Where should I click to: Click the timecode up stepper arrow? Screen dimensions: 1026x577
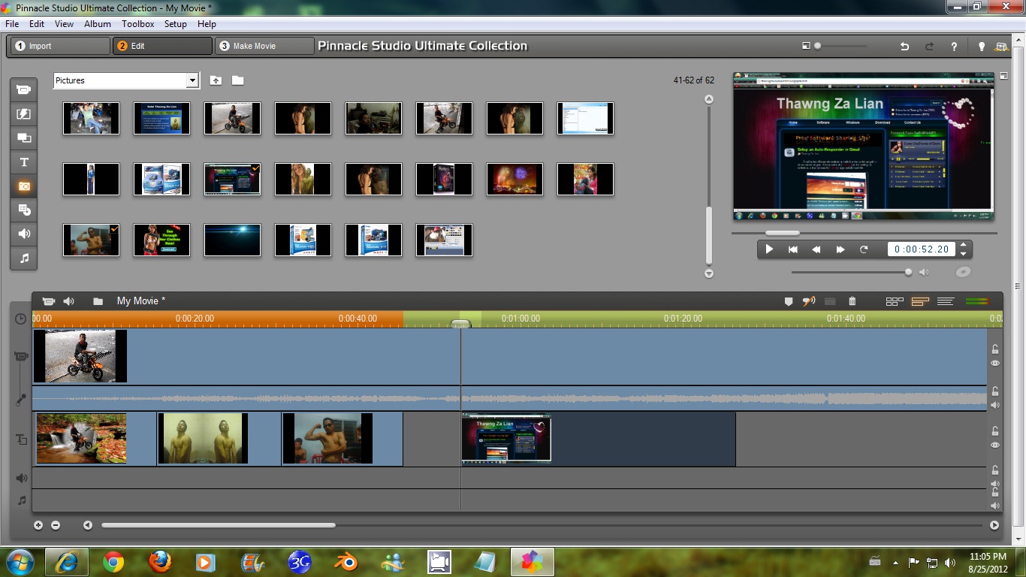click(962, 245)
